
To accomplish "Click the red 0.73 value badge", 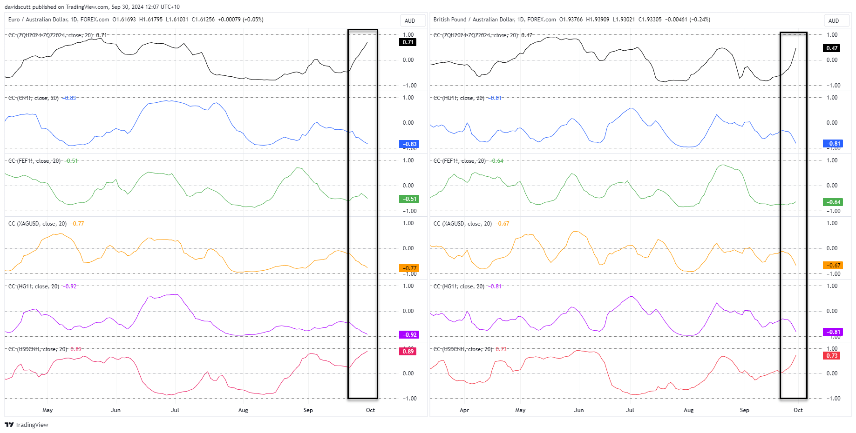I will click(x=832, y=356).
